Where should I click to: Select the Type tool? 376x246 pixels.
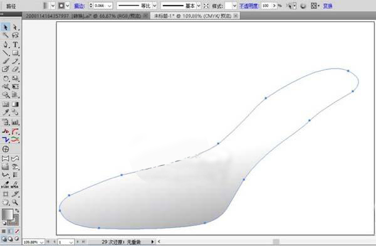15,45
